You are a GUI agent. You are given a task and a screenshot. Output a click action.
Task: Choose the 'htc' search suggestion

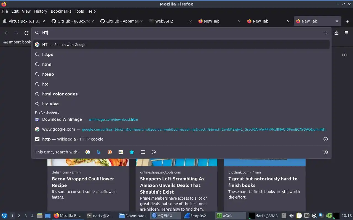tap(181, 84)
